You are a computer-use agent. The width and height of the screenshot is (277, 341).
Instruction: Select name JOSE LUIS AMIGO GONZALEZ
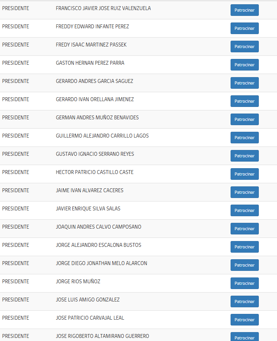click(88, 300)
